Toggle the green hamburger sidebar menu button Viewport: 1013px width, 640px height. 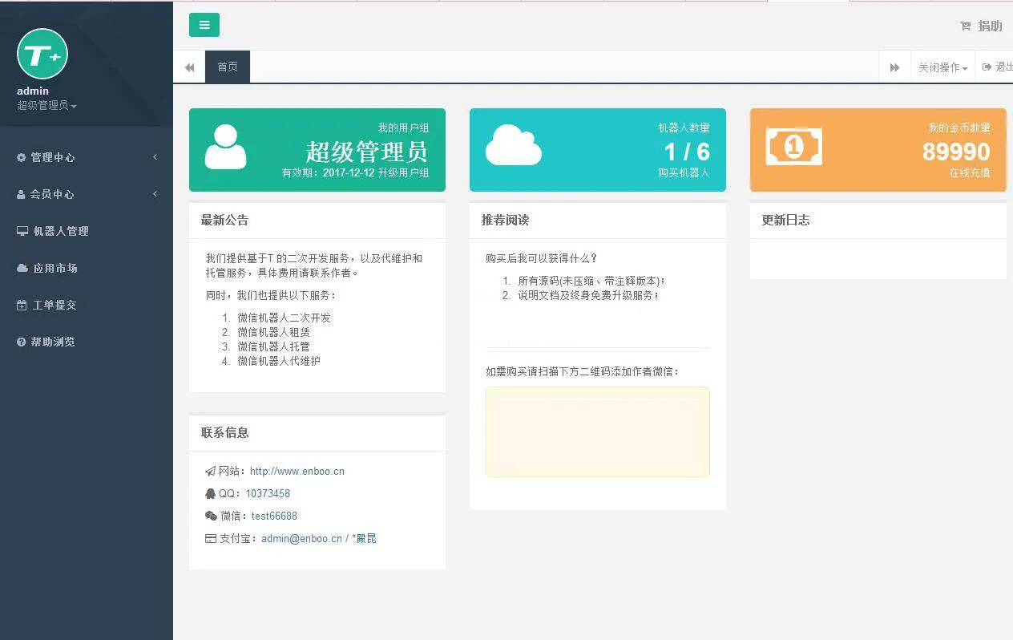pyautogui.click(x=204, y=25)
